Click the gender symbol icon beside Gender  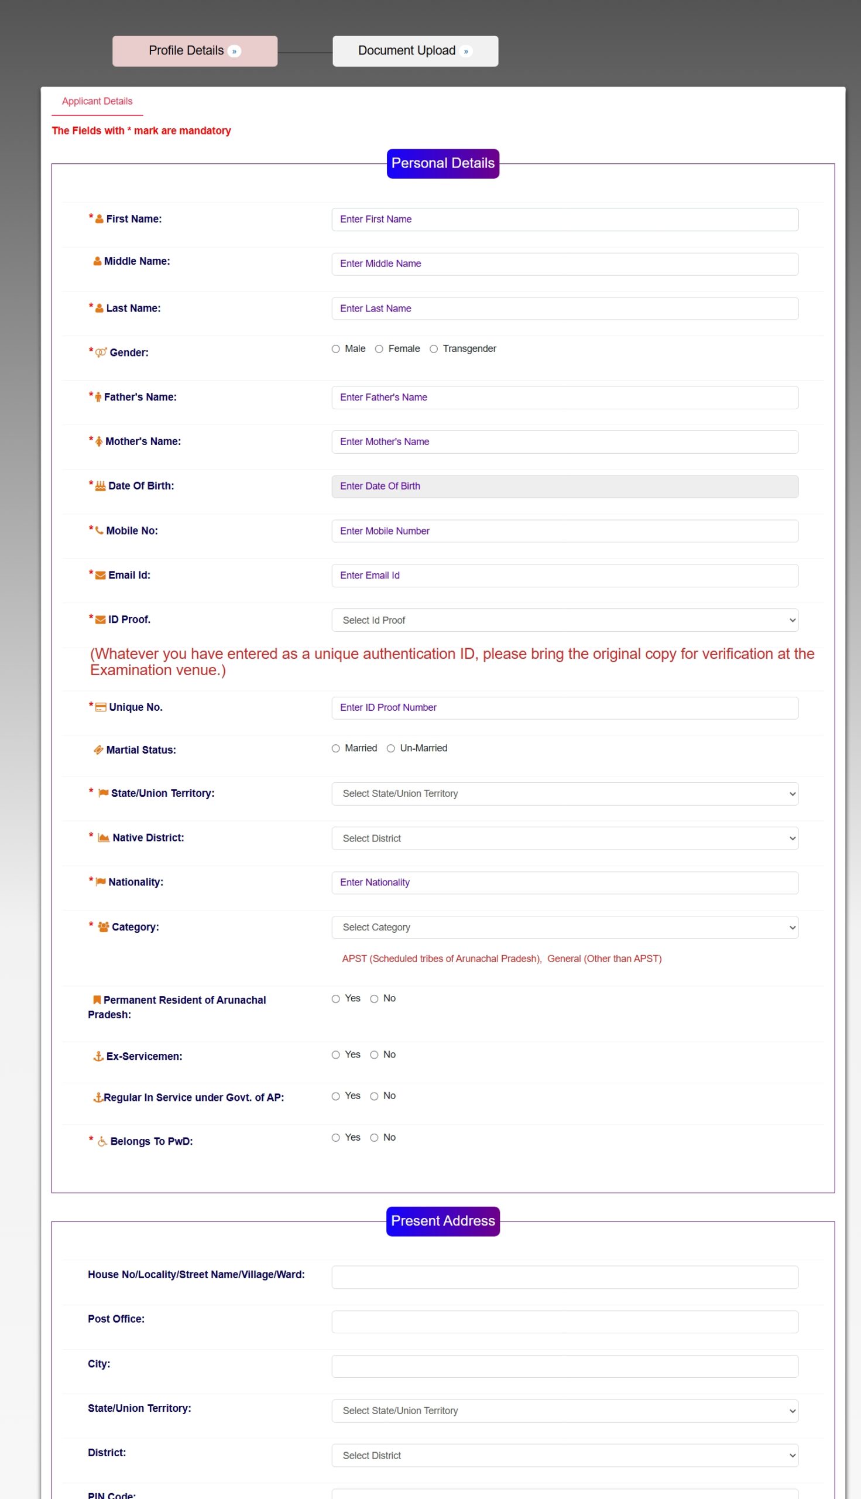pos(101,352)
